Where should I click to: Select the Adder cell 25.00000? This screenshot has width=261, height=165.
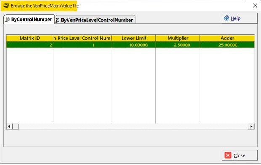[x=227, y=45]
